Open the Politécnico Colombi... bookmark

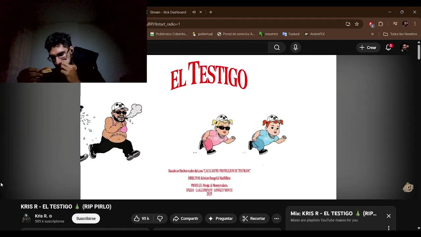(x=169, y=34)
